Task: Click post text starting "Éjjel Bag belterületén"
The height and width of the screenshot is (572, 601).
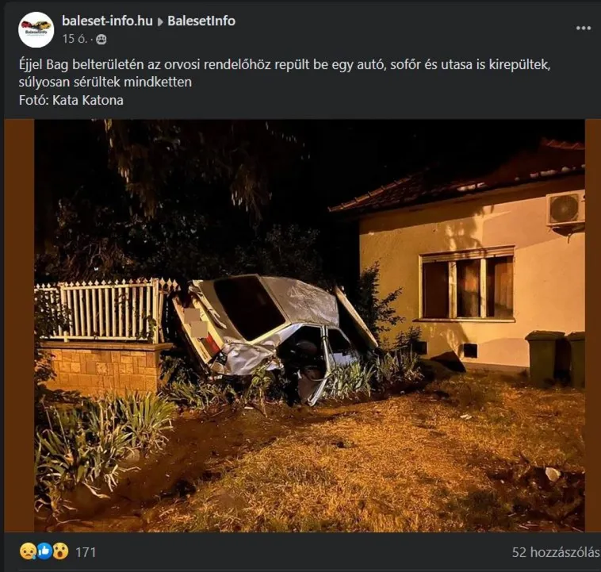Action: (285, 73)
